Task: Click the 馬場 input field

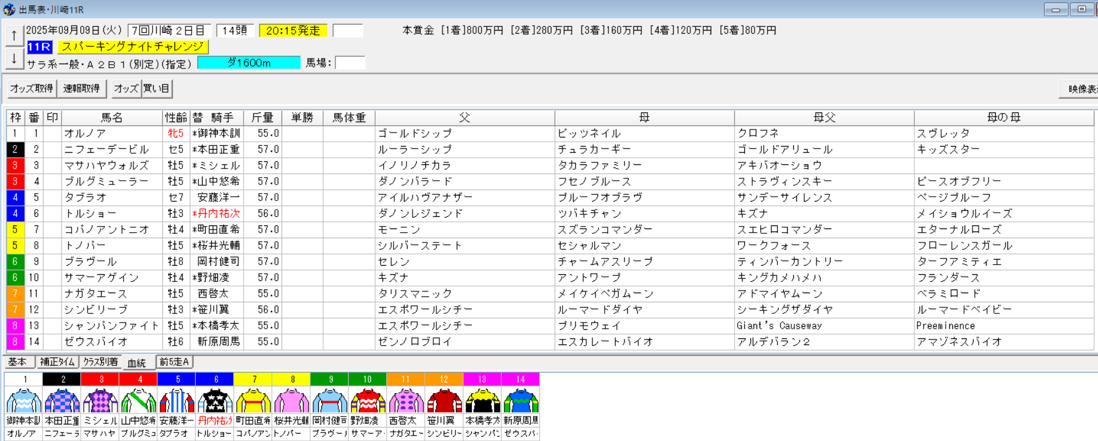Action: click(x=350, y=62)
